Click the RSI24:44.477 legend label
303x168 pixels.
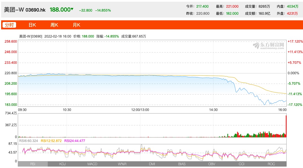tap(75, 141)
